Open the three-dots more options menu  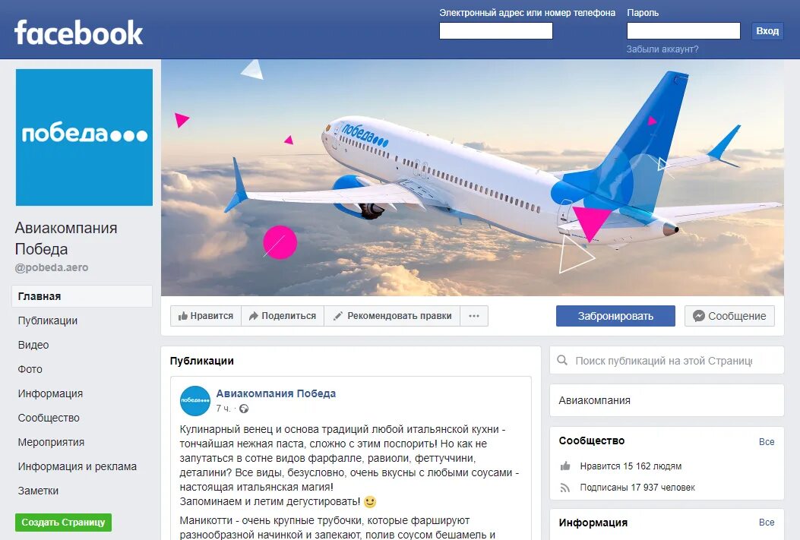click(474, 316)
